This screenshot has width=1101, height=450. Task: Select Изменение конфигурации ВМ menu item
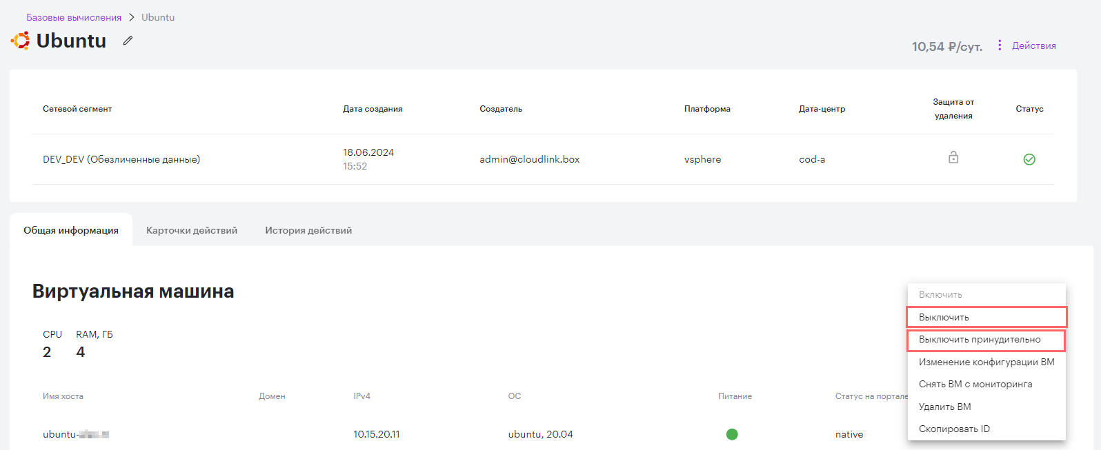tap(986, 362)
